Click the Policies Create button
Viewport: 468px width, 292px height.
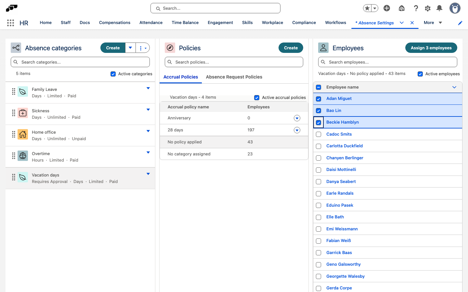[x=291, y=48]
